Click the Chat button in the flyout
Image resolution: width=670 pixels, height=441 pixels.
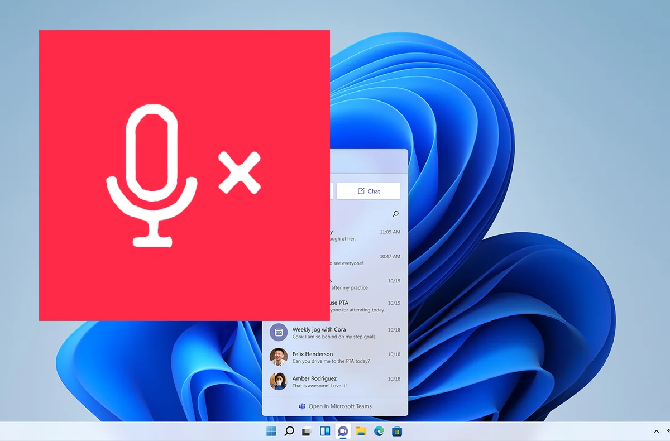pos(368,191)
